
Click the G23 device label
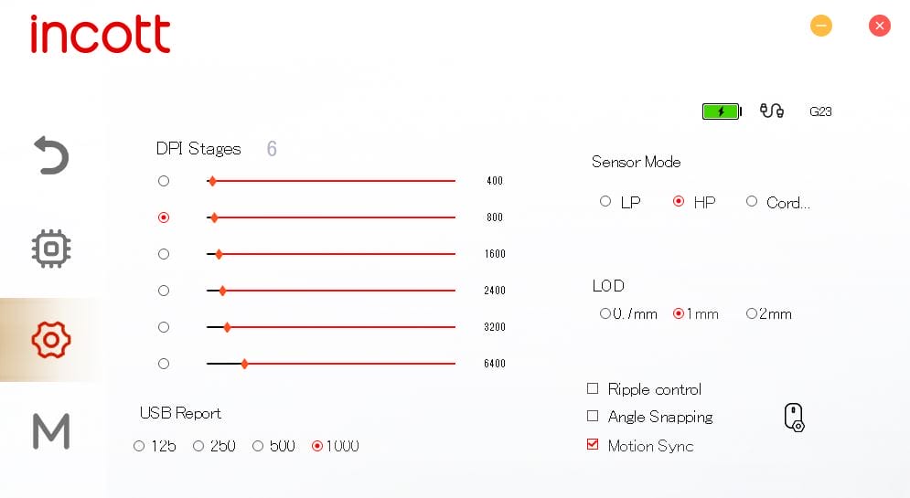click(820, 112)
